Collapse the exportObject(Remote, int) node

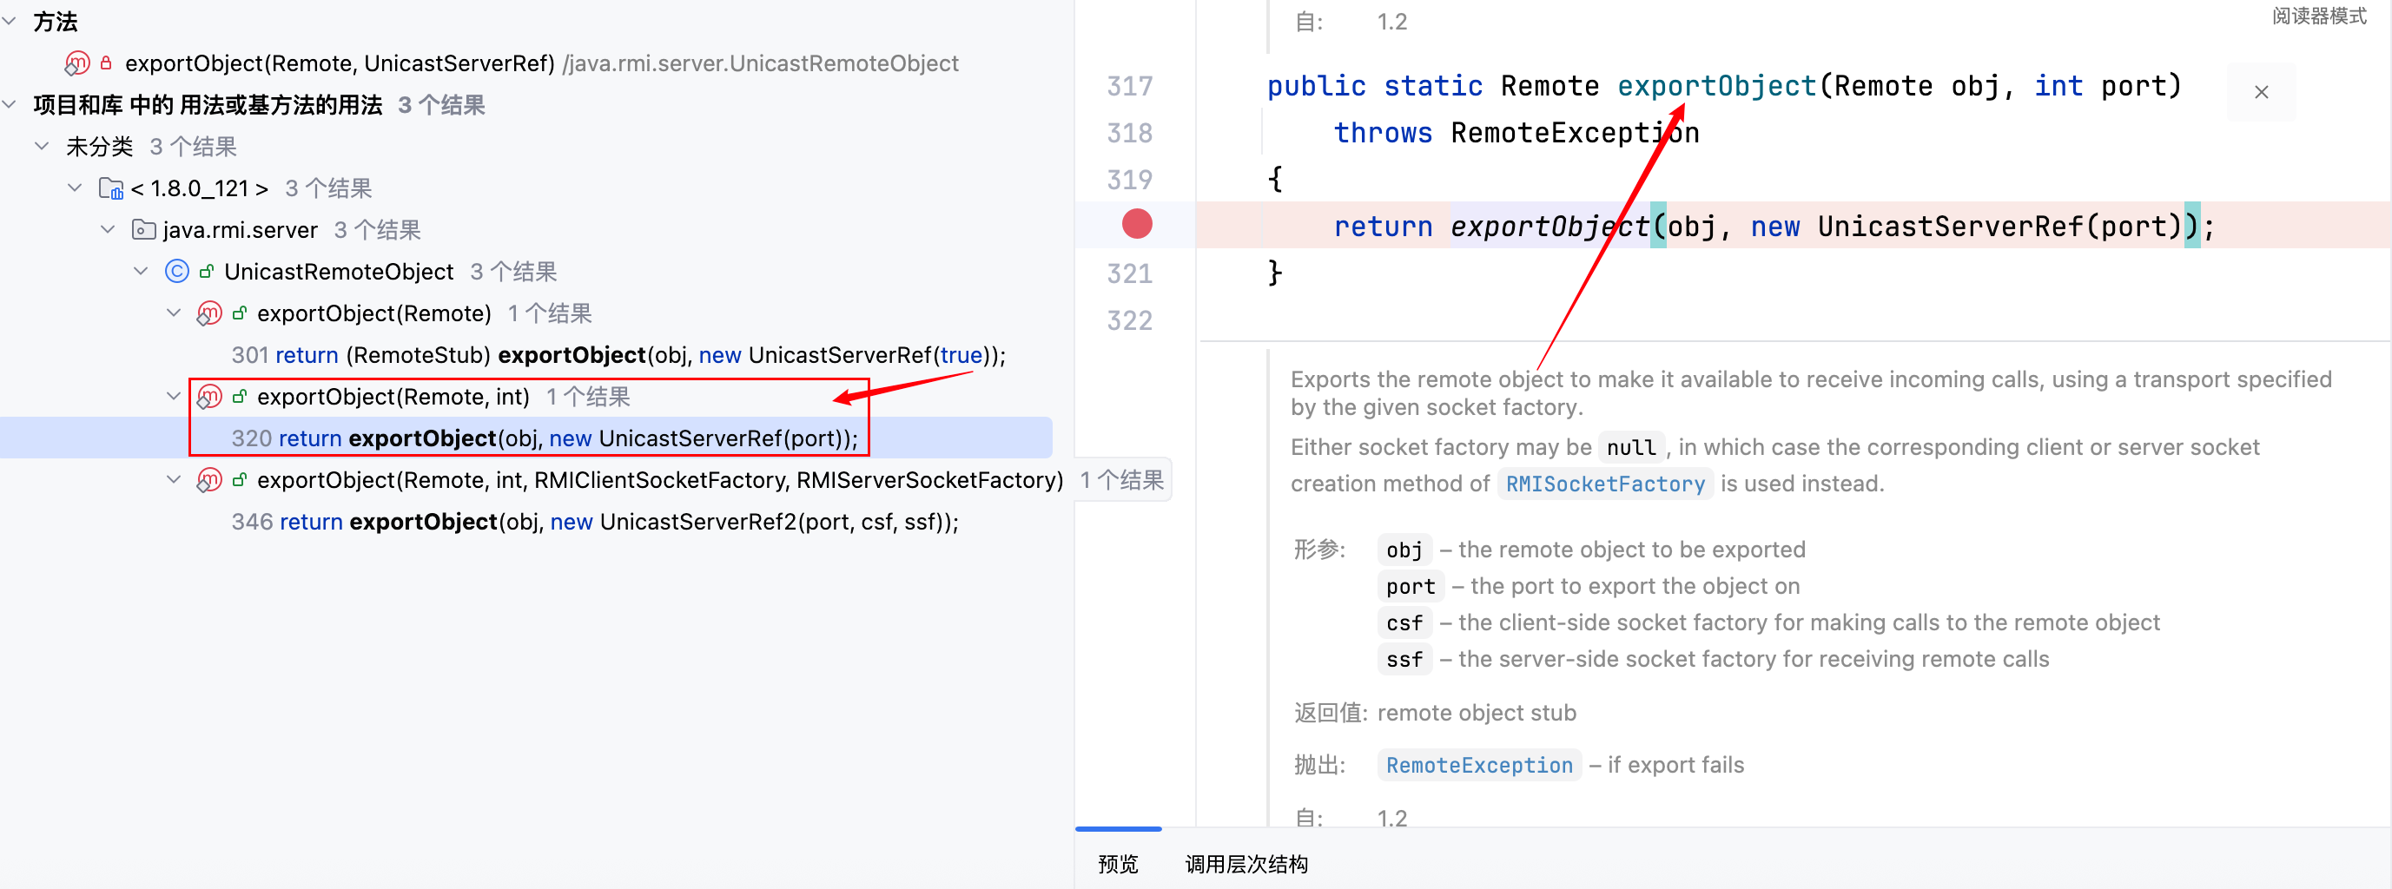tap(174, 397)
